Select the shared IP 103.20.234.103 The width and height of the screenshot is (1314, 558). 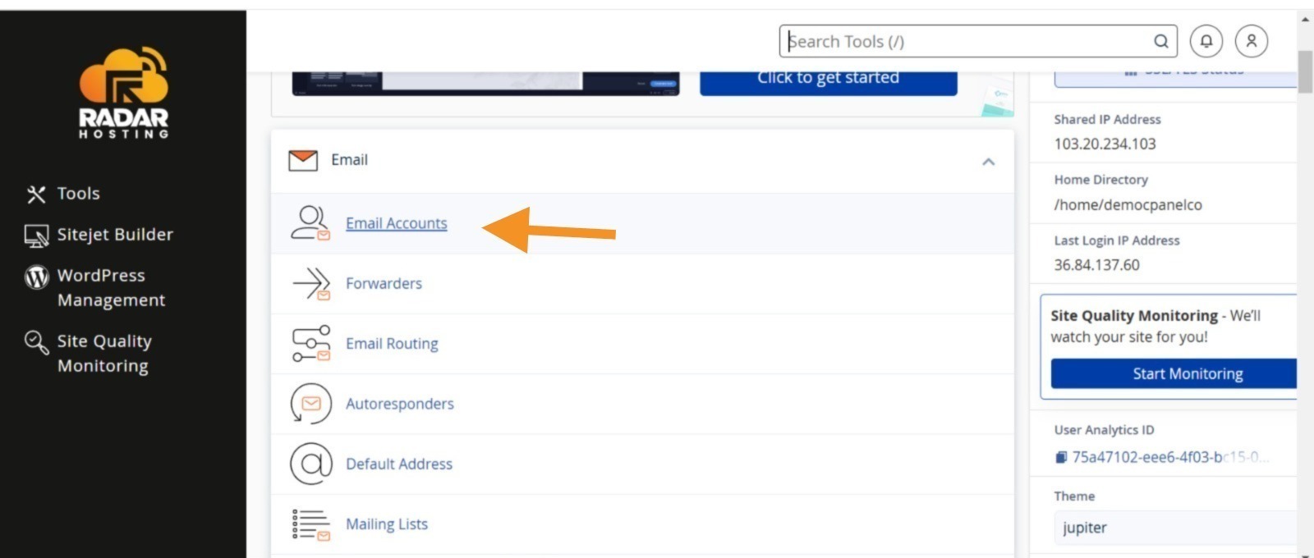point(1105,144)
